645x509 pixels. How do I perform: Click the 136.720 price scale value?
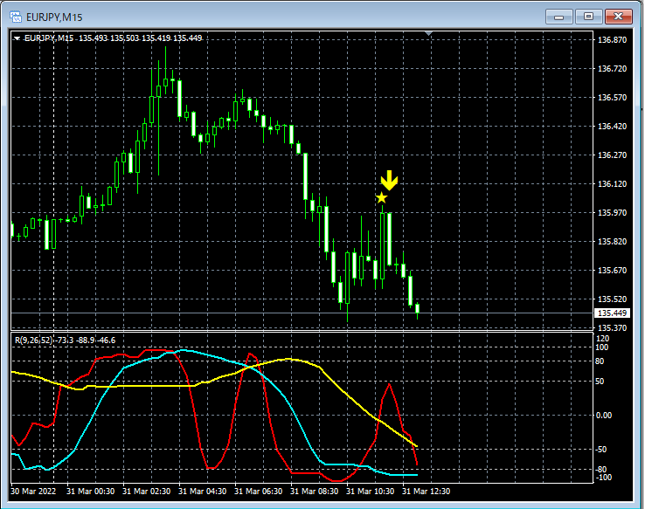click(x=612, y=69)
